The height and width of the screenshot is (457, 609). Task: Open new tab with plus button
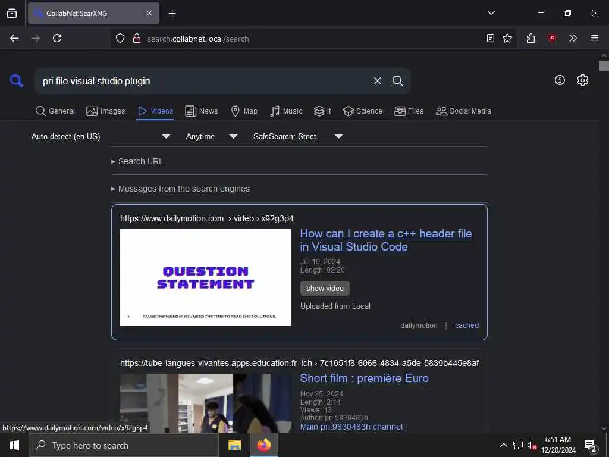[172, 14]
